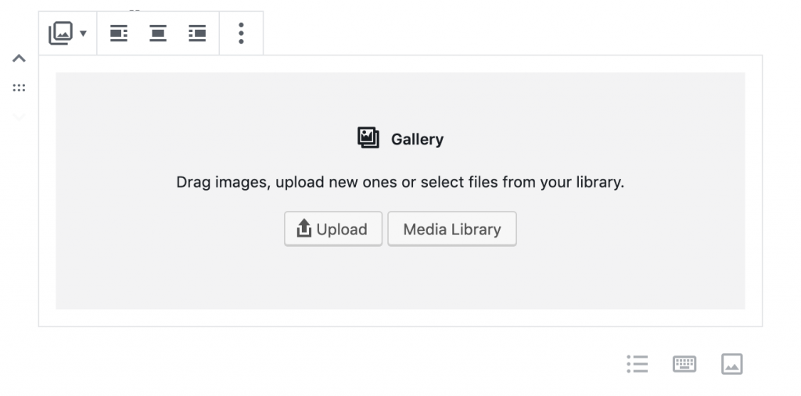Open the Media Library

pyautogui.click(x=452, y=229)
